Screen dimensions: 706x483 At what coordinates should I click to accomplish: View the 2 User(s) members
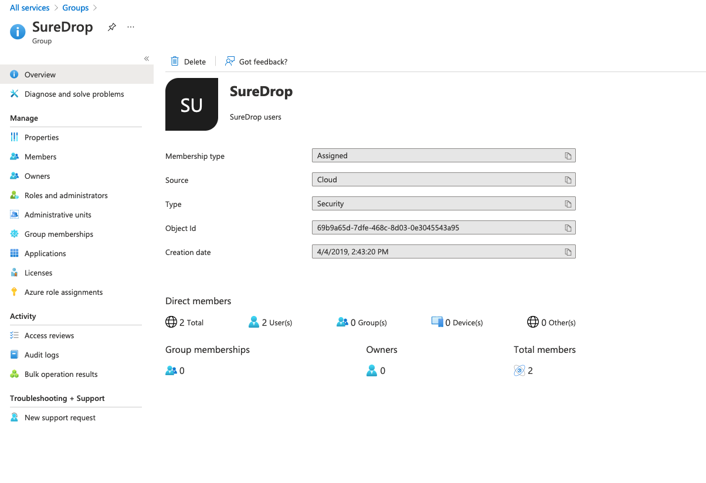click(x=270, y=322)
